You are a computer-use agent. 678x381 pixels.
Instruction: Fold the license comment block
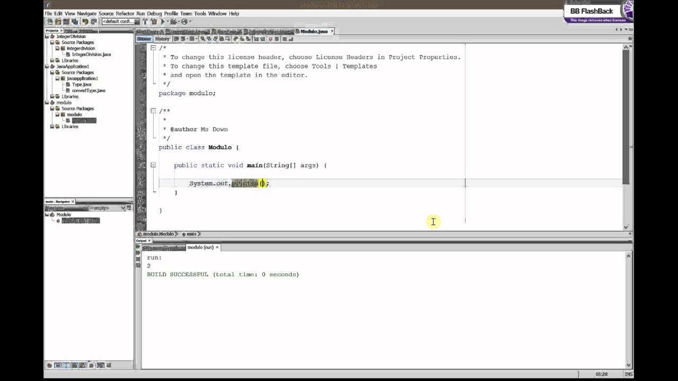[153, 48]
